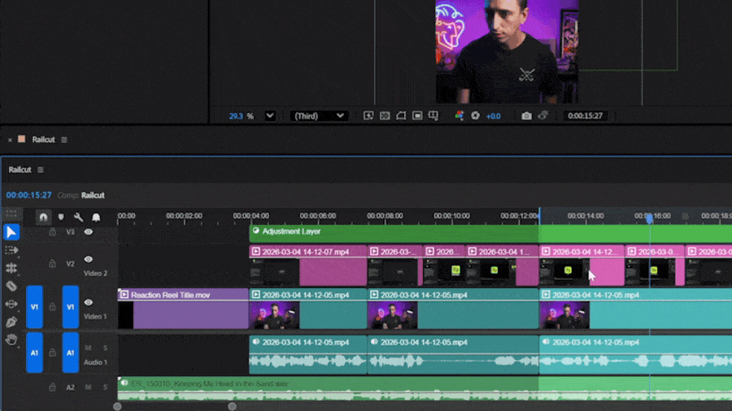This screenshot has width=732, height=411.
Task: Click the V3 track label
Action: click(x=70, y=231)
